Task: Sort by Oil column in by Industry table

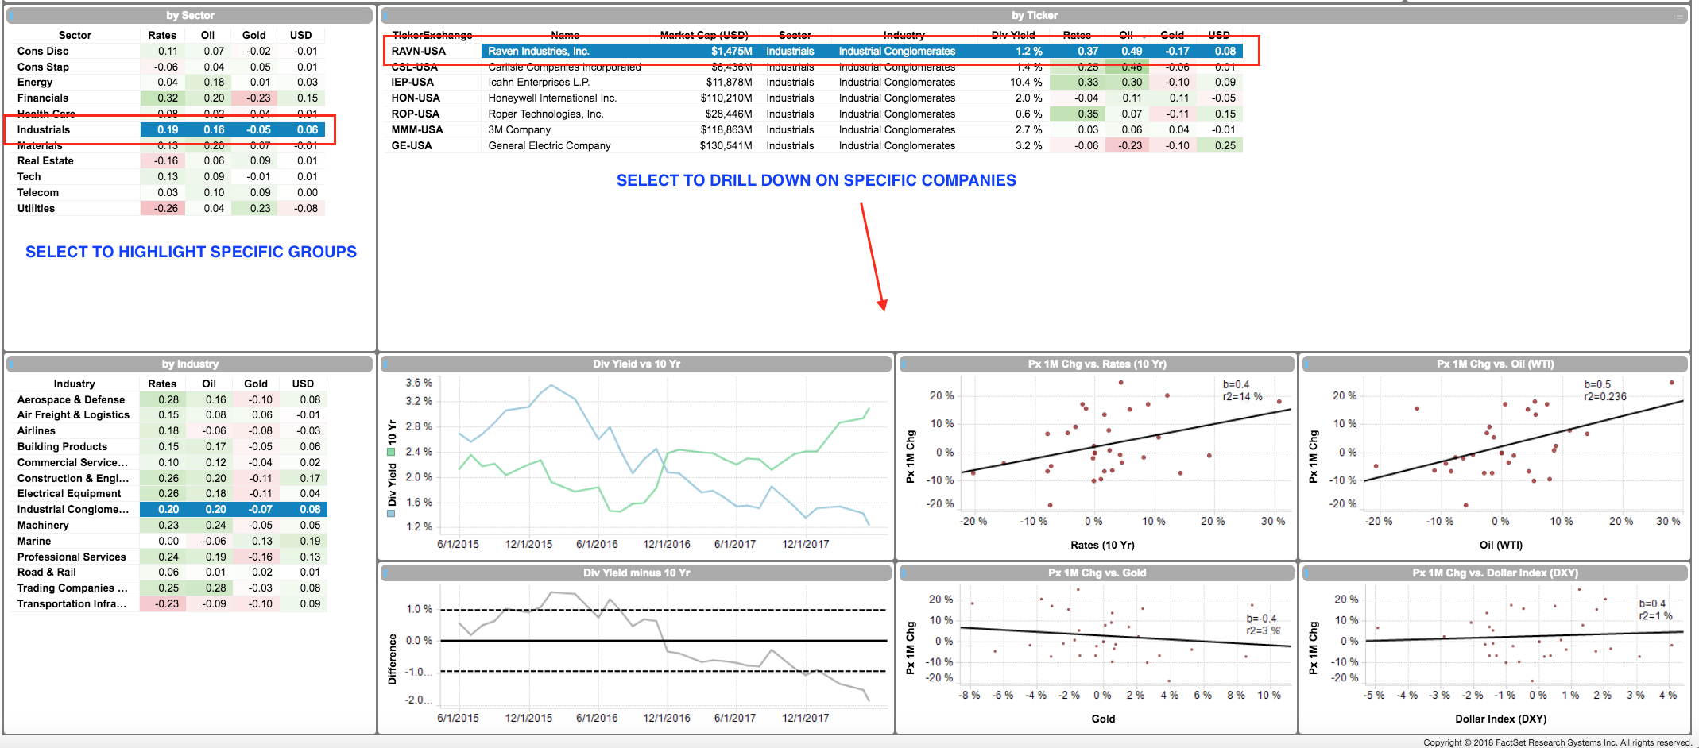Action: [209, 384]
